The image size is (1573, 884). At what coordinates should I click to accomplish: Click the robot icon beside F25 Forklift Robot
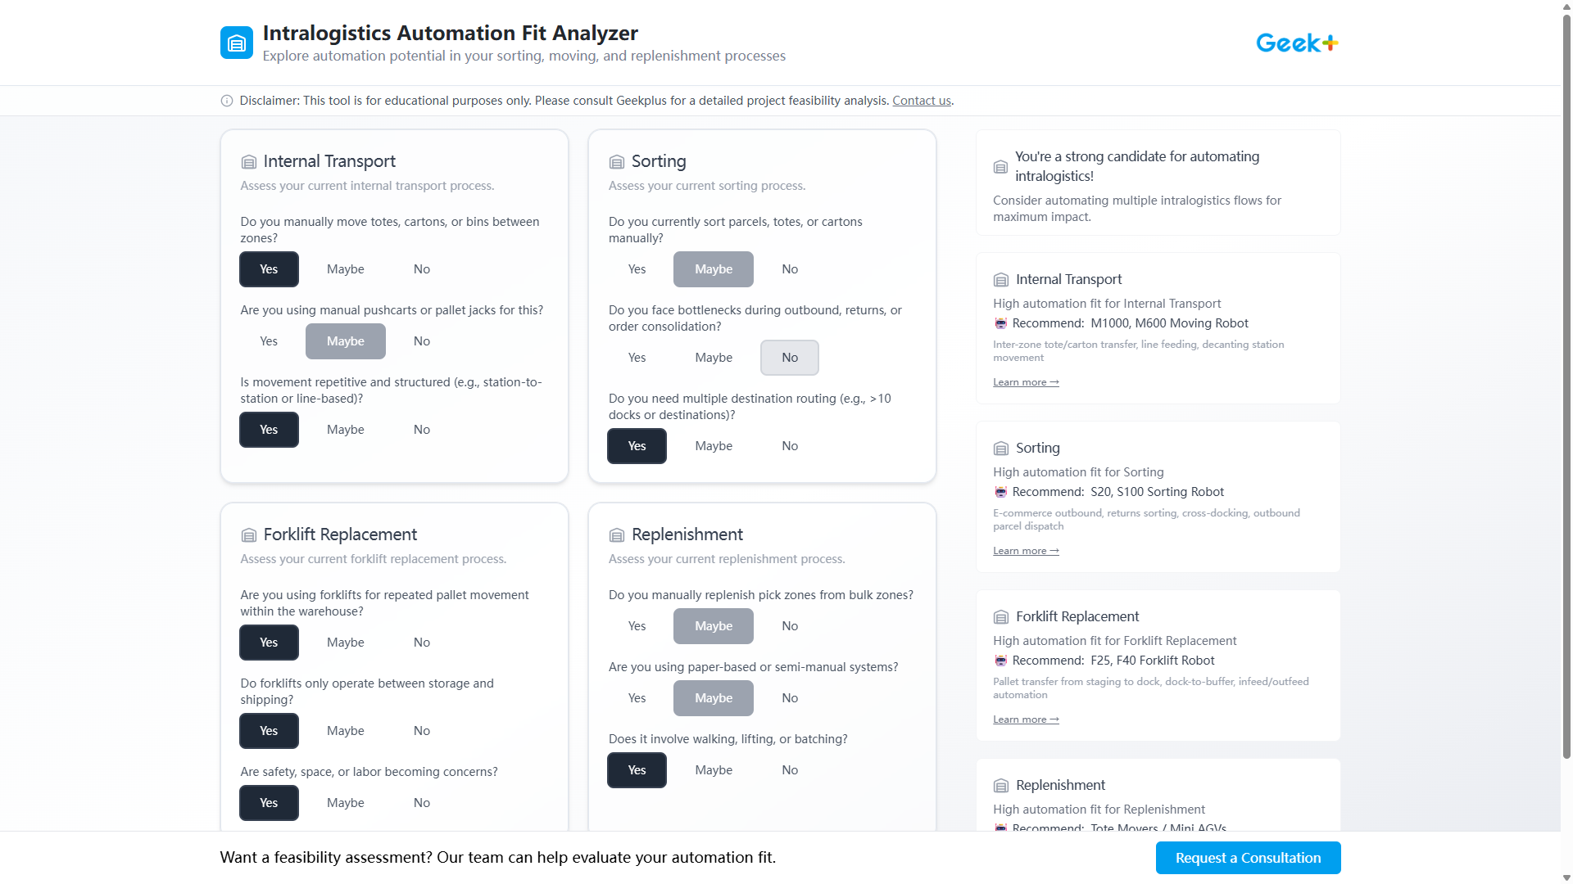(x=1000, y=661)
